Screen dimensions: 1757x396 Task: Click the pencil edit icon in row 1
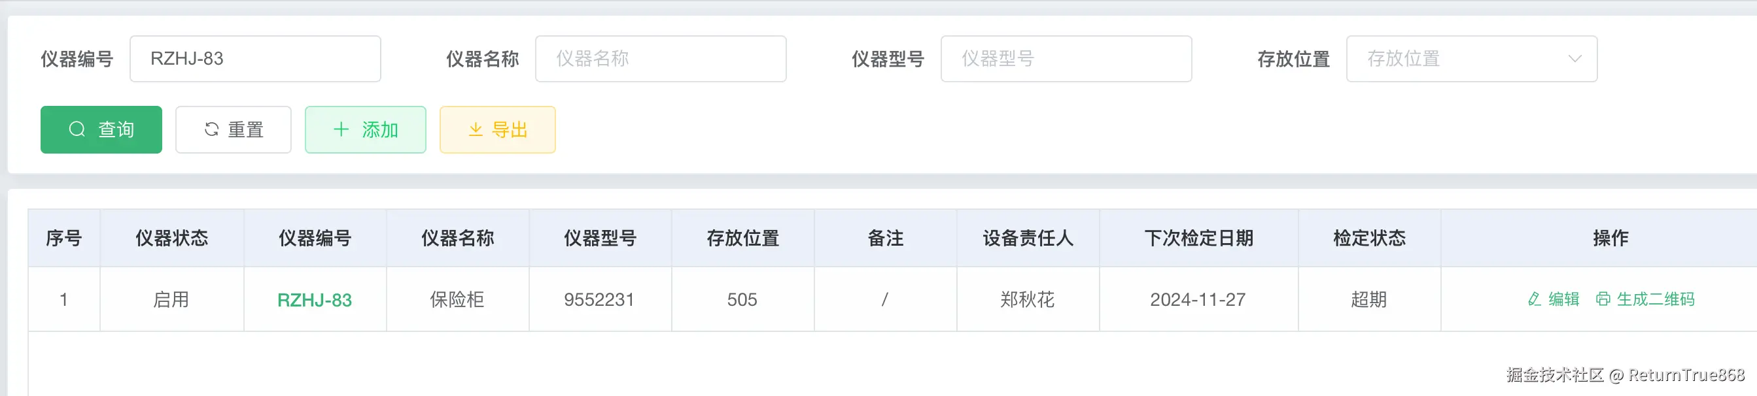(x=1534, y=299)
